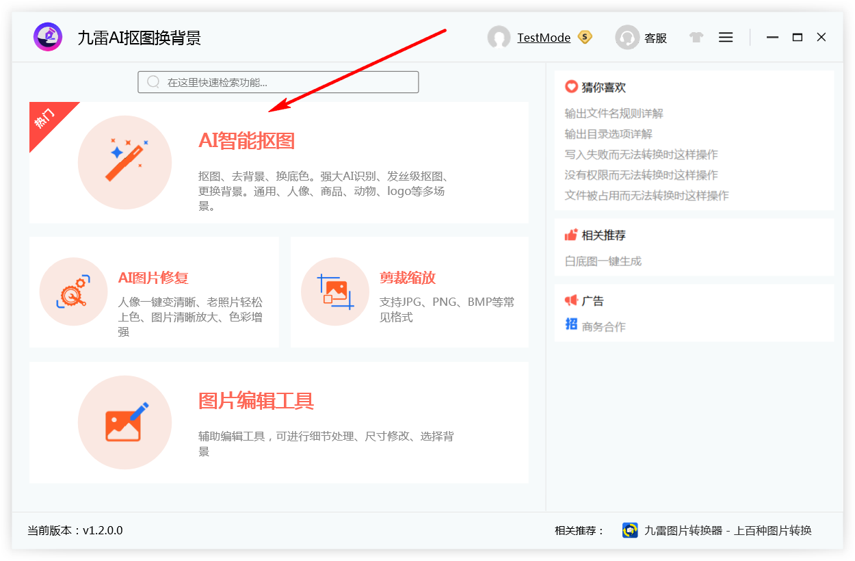Click the blue 招 recruit icon

(x=571, y=324)
